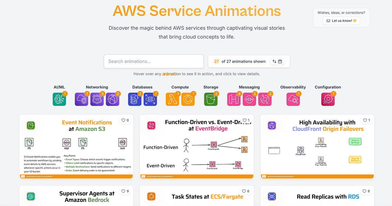Like the Function-Driven vs. Event-Driven card

tap(246, 120)
